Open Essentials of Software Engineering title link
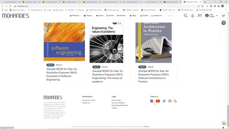 coord(62,74)
